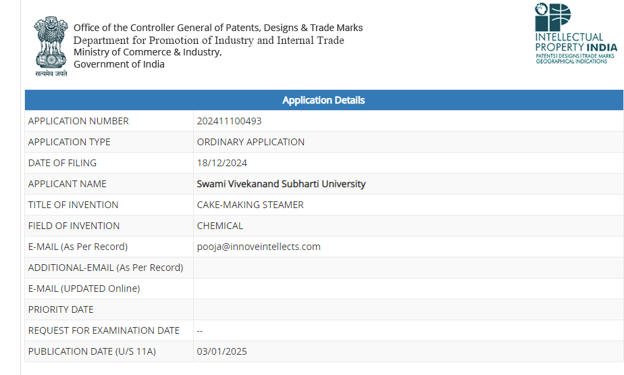The image size is (624, 375).
Task: Click the CAKE-MAKING STEAMER title value
Action: click(250, 205)
